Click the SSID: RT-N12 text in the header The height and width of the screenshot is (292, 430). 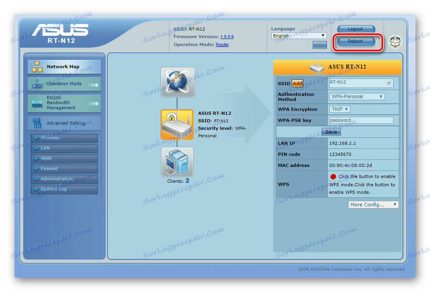pyautogui.click(x=189, y=29)
